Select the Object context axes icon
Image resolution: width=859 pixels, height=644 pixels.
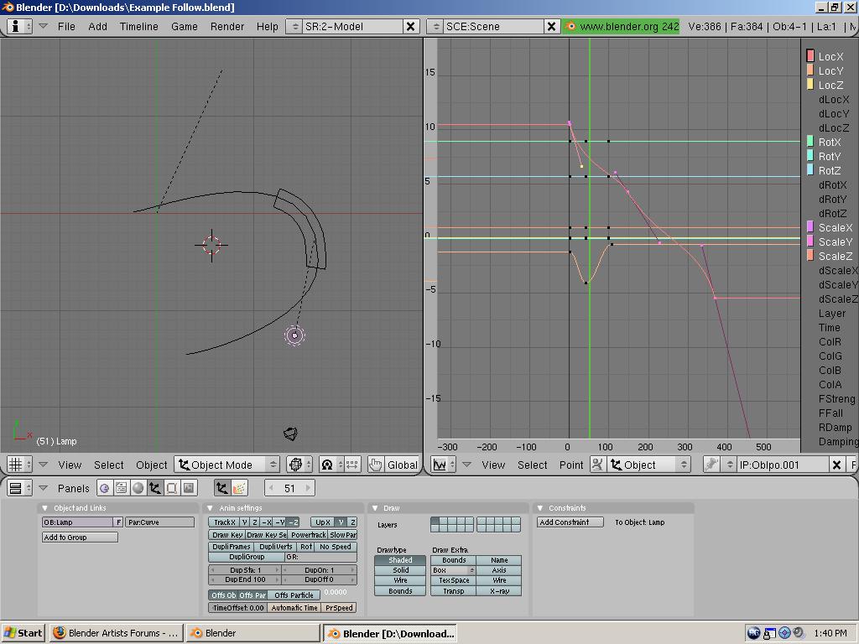(x=155, y=488)
